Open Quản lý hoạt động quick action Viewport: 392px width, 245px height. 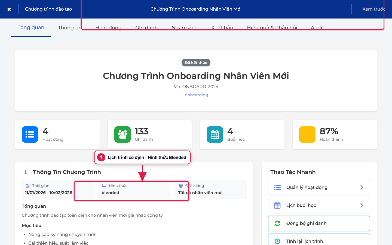click(319, 188)
